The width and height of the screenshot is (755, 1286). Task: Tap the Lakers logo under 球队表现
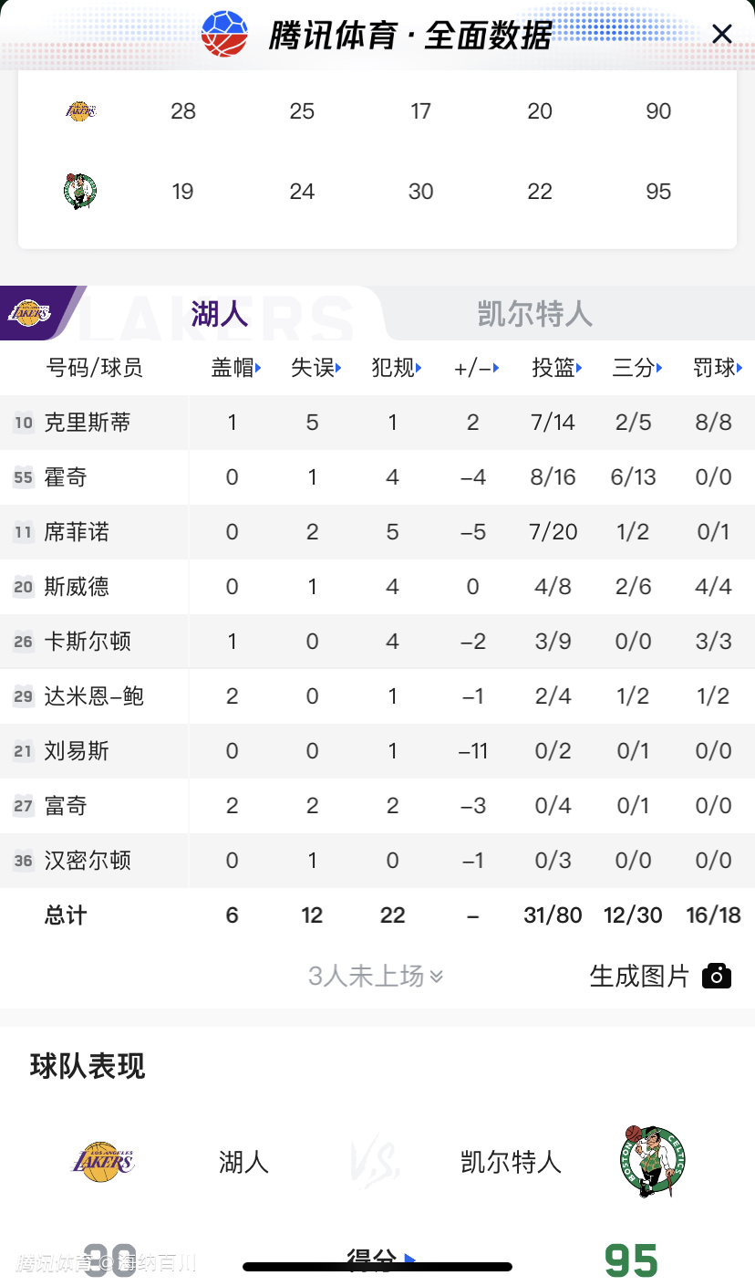pos(103,1162)
